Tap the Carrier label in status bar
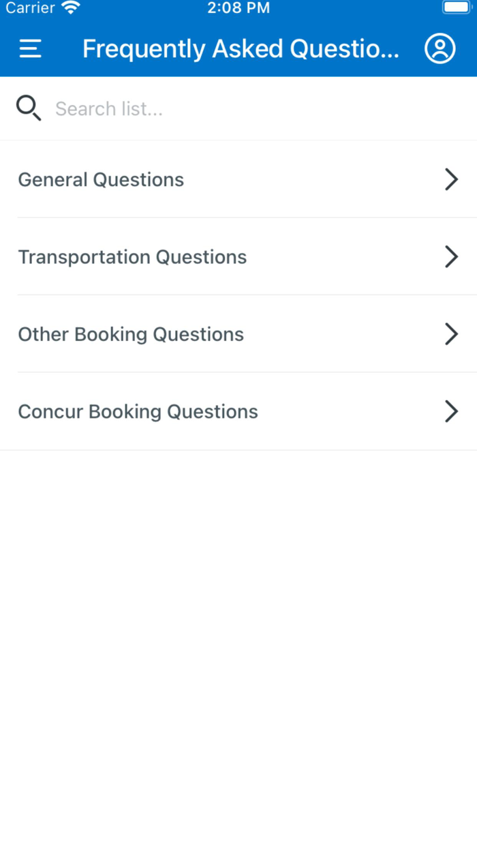477x848 pixels. (30, 8)
